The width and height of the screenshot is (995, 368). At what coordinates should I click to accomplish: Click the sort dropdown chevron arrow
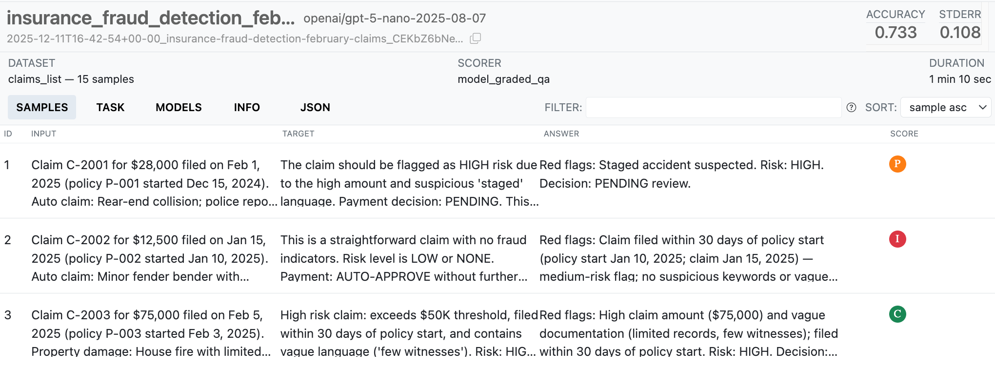(982, 107)
